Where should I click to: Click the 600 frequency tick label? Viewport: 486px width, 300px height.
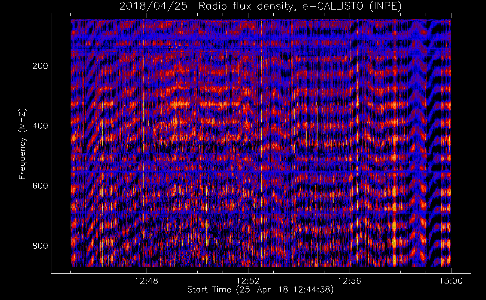pos(40,186)
